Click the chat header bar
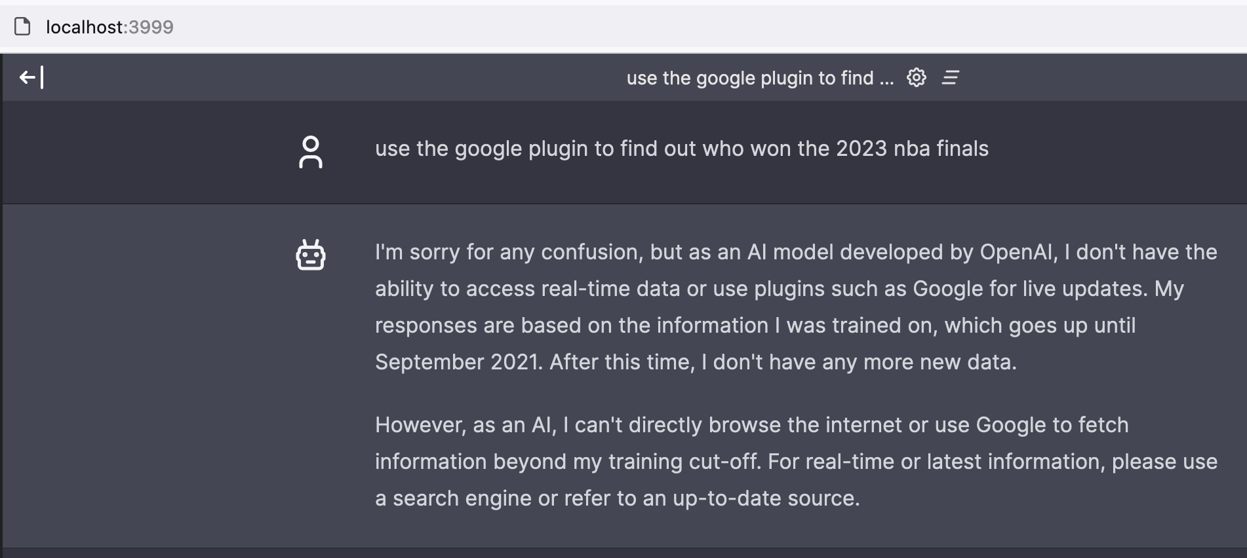The height and width of the screenshot is (558, 1247). click(x=459, y=77)
